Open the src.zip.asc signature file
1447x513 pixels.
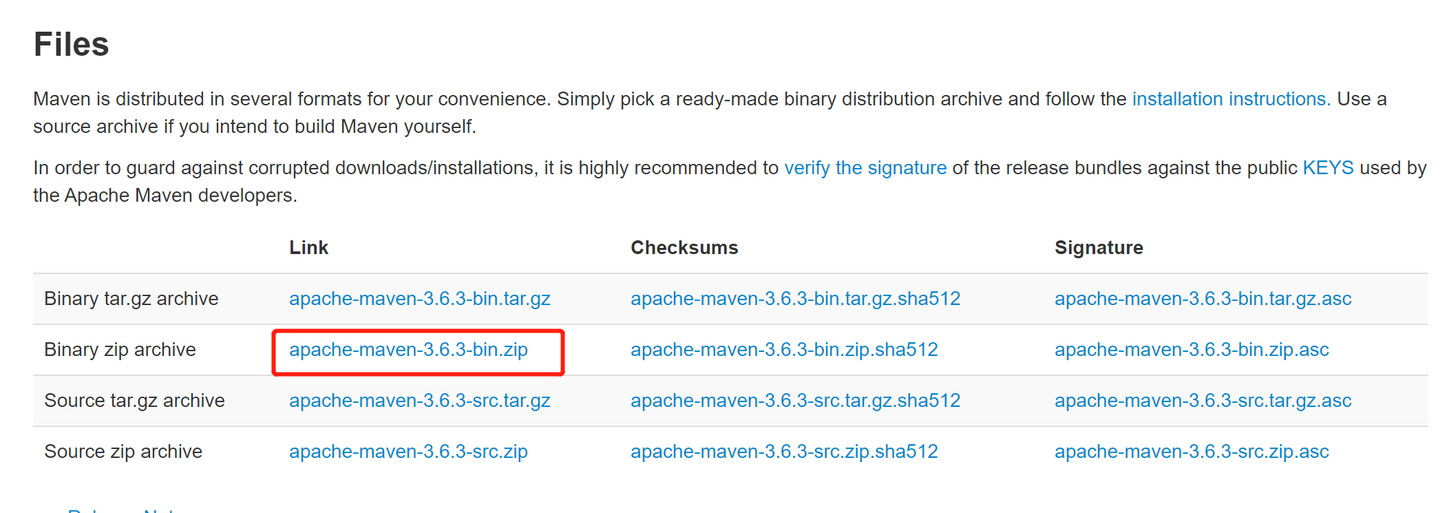(x=1192, y=452)
